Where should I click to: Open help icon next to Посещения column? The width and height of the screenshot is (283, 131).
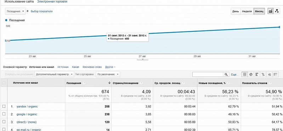[x=84, y=83]
